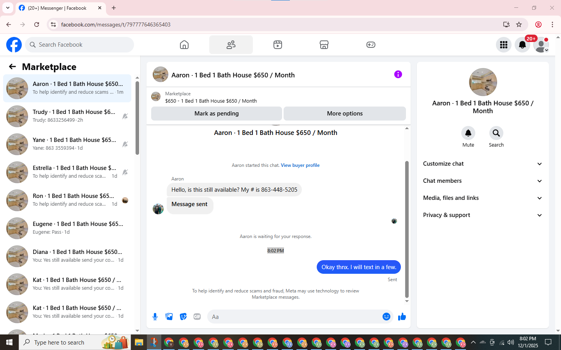Click the install app icon in address bar
The image size is (561, 350).
click(506, 24)
